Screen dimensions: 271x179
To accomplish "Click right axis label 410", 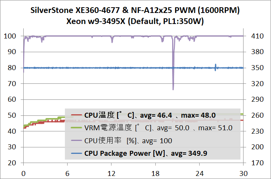I will (x=257, y=36).
